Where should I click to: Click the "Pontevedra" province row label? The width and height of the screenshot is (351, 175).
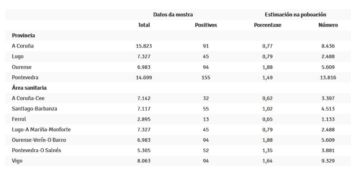pyautogui.click(x=25, y=77)
